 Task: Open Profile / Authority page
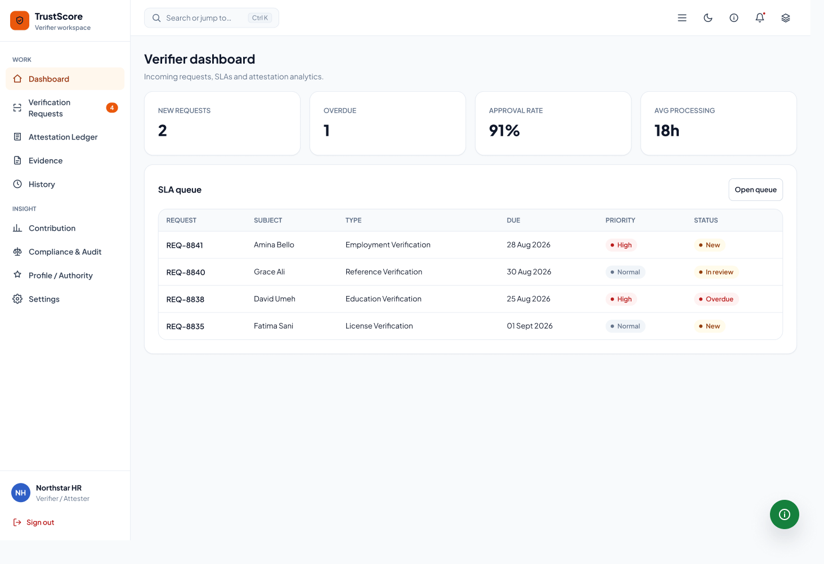click(65, 275)
